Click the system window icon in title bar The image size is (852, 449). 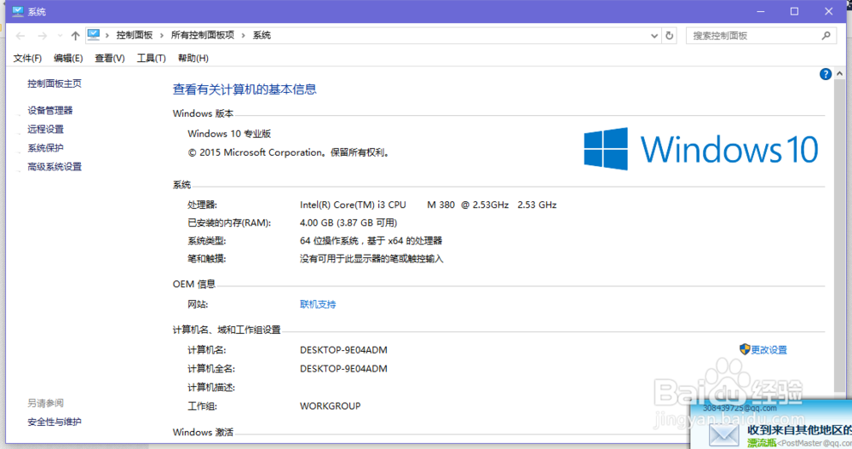[x=18, y=11]
